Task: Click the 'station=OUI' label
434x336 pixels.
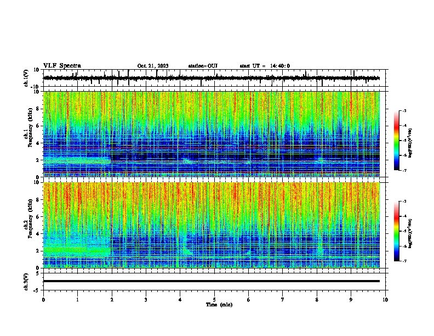Action: pyautogui.click(x=203, y=66)
